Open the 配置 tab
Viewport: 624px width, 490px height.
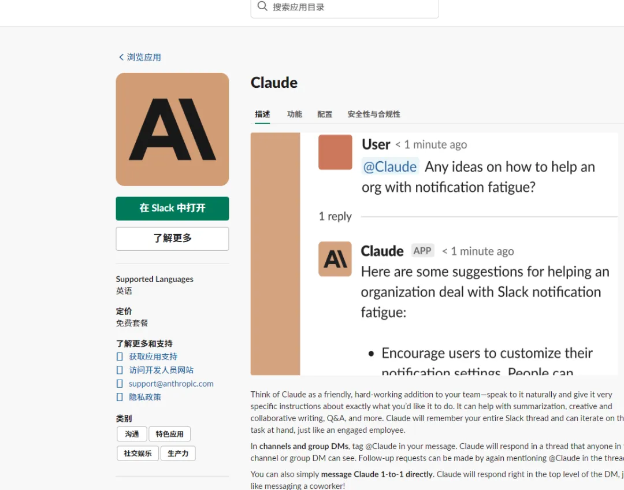(325, 114)
